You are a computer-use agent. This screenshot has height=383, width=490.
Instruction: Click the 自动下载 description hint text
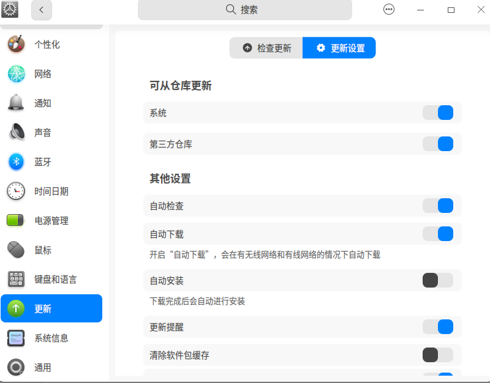tap(265, 255)
